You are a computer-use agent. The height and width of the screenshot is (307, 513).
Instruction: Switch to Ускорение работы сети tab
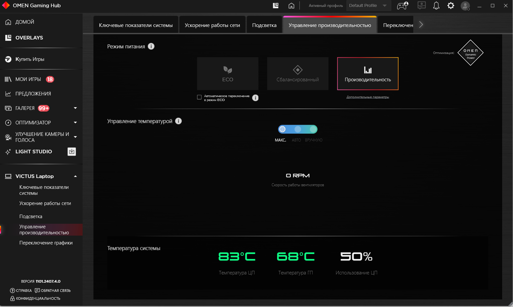(x=212, y=25)
